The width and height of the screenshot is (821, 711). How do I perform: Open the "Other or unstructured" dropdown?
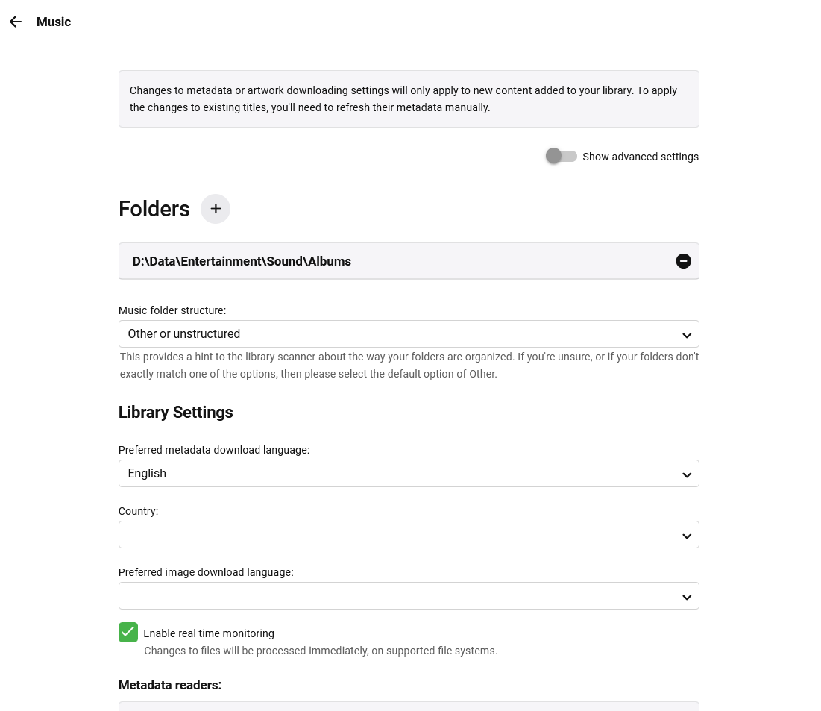click(395, 334)
